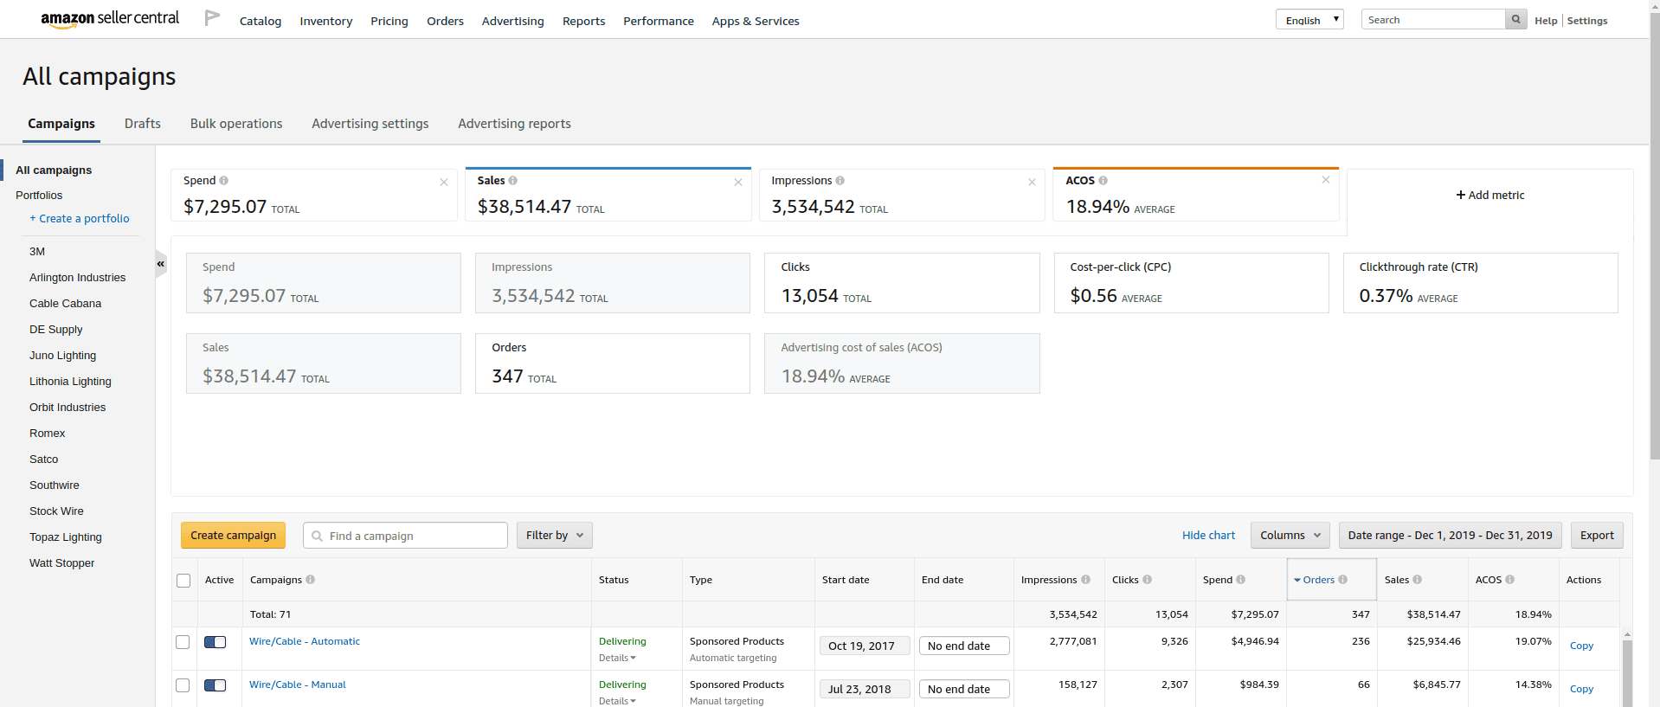Click the flag icon in header
Screen dimensions: 1660x707
(x=212, y=17)
